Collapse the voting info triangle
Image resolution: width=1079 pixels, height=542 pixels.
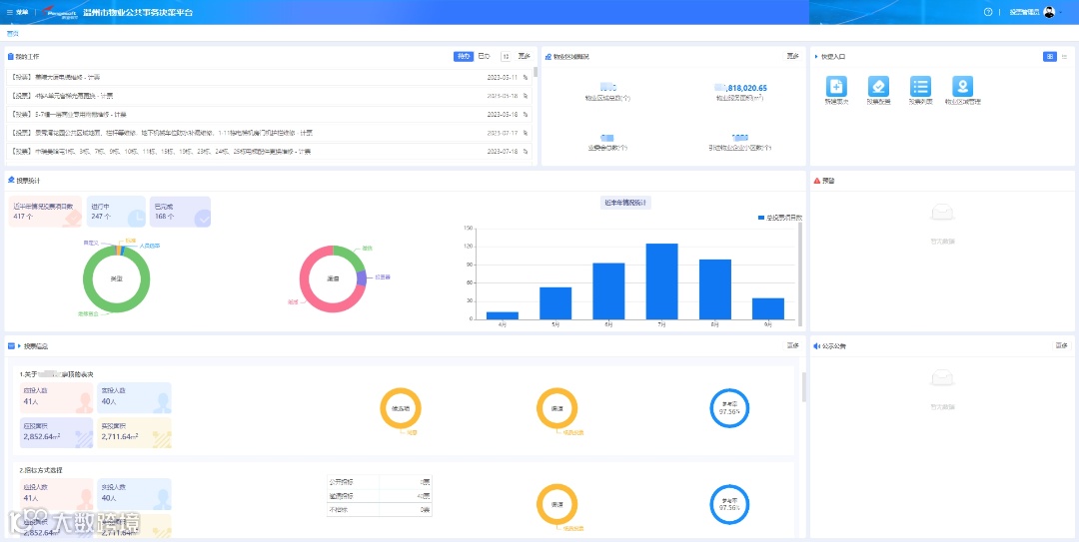pos(20,346)
